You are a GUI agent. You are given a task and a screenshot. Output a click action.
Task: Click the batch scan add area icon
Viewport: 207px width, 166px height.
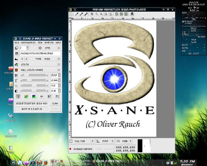(71, 14)
